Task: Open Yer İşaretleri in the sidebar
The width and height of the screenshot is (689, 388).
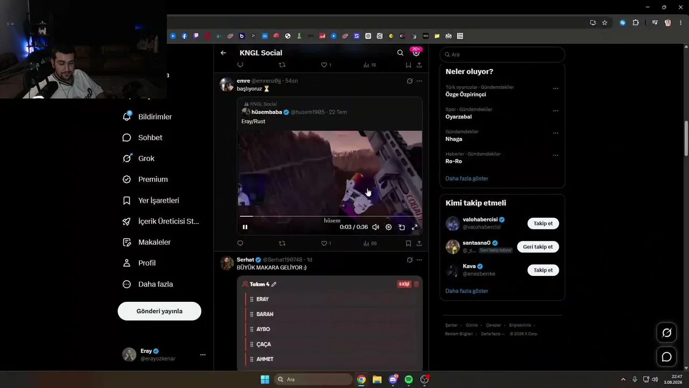Action: tap(151, 200)
